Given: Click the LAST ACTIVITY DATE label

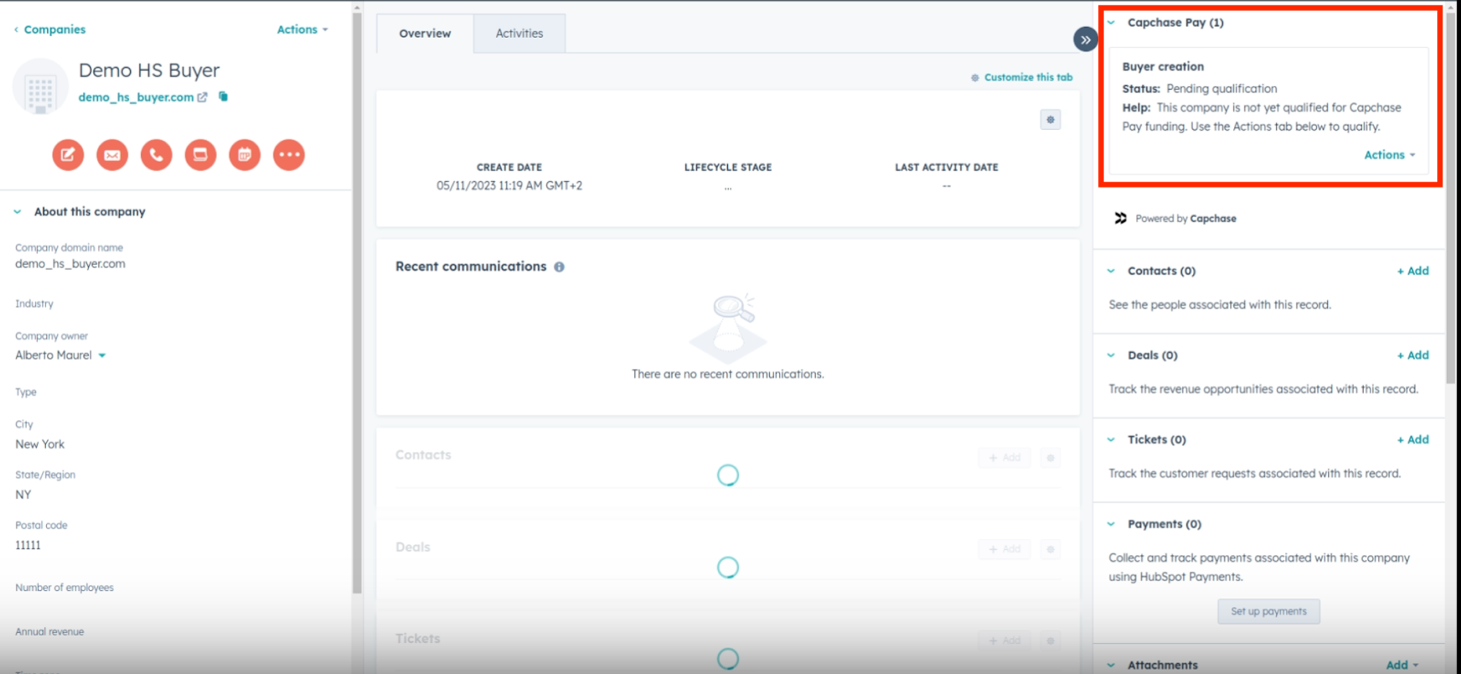Looking at the screenshot, I should pos(947,167).
